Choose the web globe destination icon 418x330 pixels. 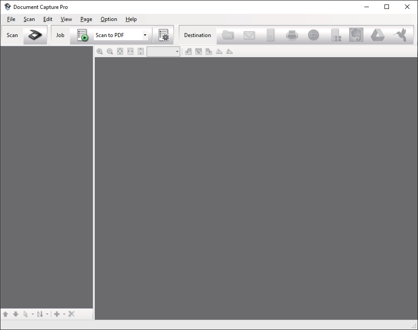tap(313, 35)
